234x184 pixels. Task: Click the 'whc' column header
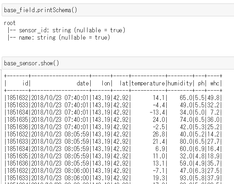click(215, 83)
